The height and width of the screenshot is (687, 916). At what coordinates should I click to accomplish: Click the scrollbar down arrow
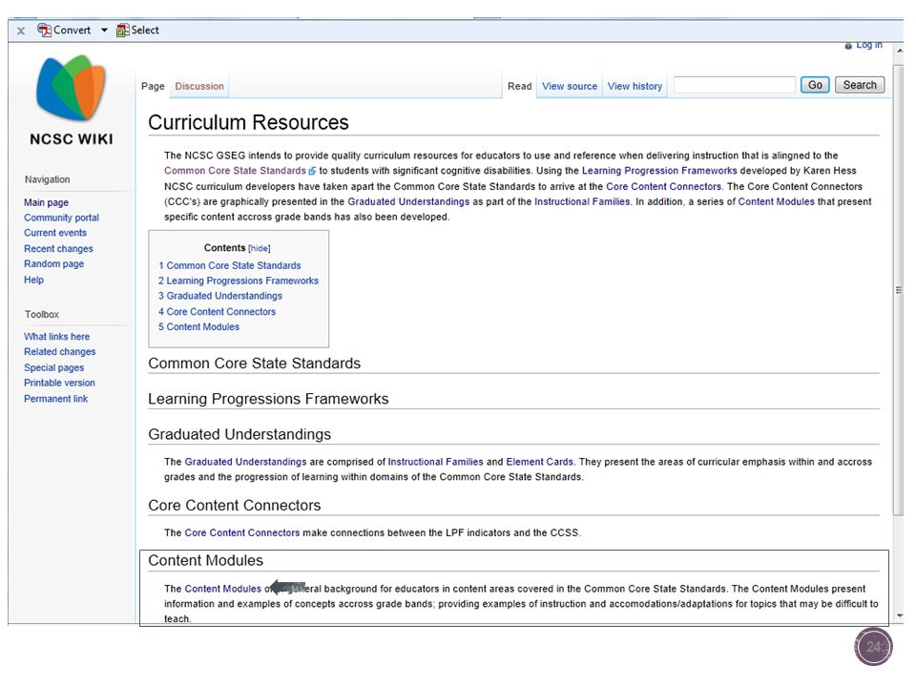pos(899,615)
